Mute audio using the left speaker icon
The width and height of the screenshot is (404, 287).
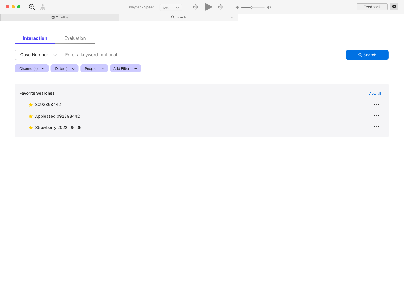[237, 7]
